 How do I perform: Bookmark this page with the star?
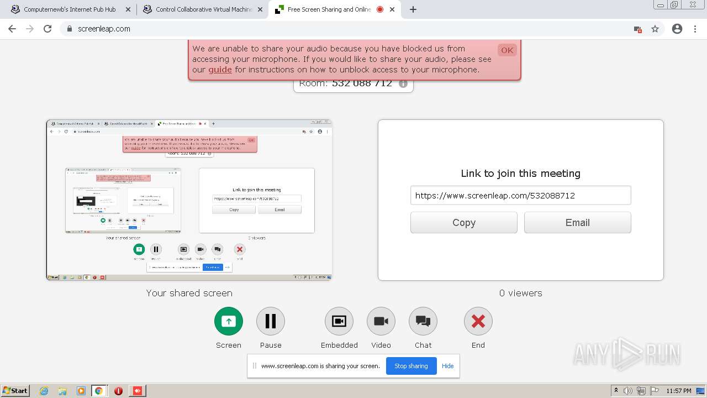(655, 29)
